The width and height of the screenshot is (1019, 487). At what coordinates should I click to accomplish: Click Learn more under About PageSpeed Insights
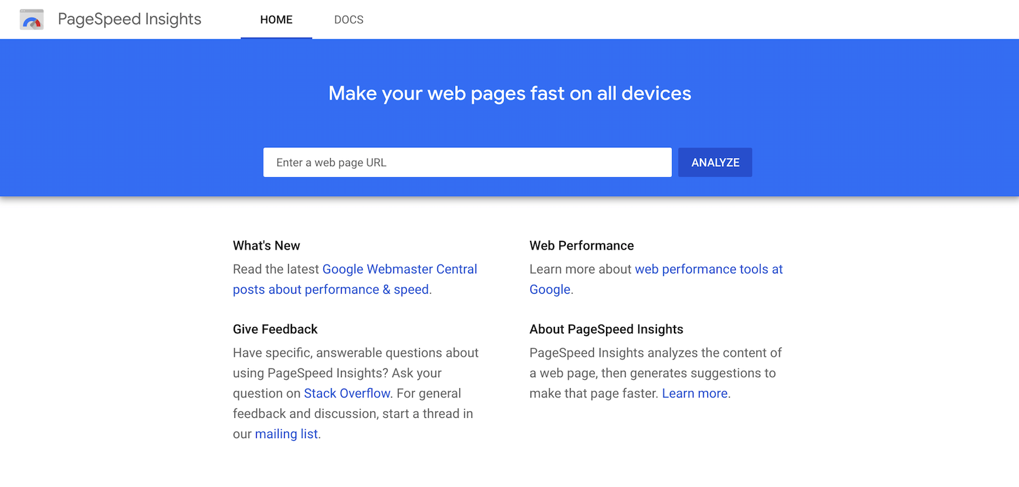coord(694,393)
